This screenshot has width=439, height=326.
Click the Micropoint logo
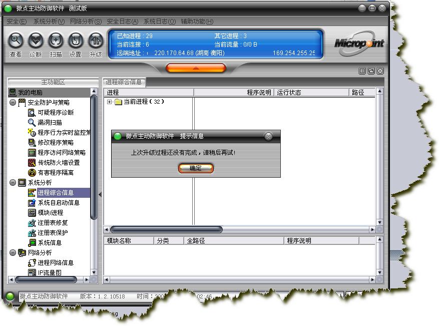(359, 44)
